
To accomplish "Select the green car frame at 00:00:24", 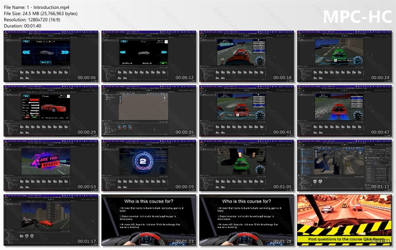I will pyautogui.click(x=344, y=56).
